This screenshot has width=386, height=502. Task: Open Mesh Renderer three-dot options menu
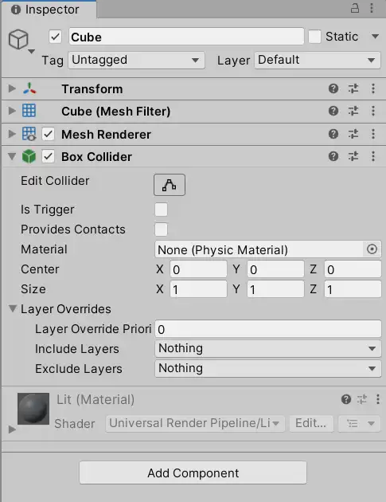[373, 134]
